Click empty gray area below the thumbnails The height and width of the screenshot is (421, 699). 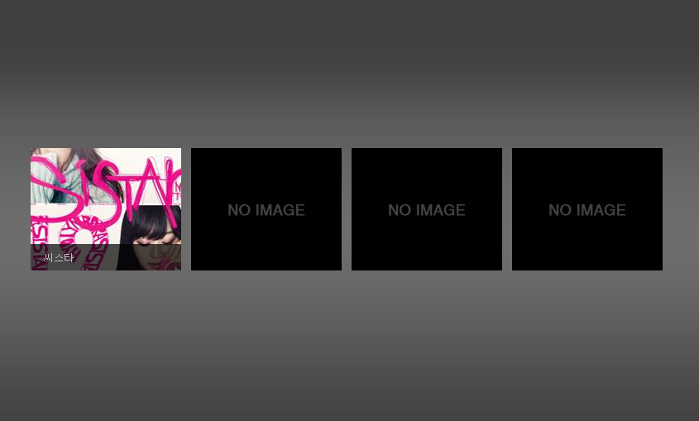point(349,347)
